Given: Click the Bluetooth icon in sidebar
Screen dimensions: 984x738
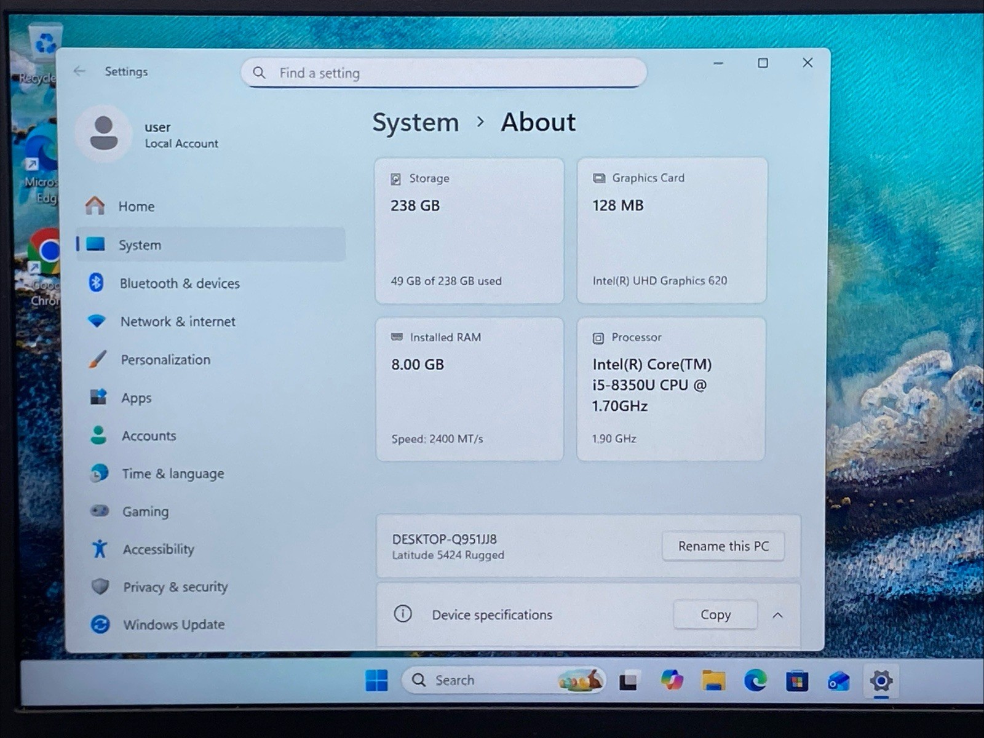Looking at the screenshot, I should coord(96,282).
